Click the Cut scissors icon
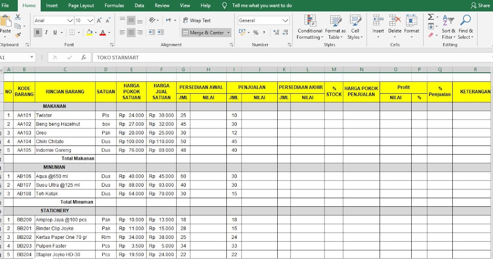Viewport: 493px width, 259px height. (18, 17)
